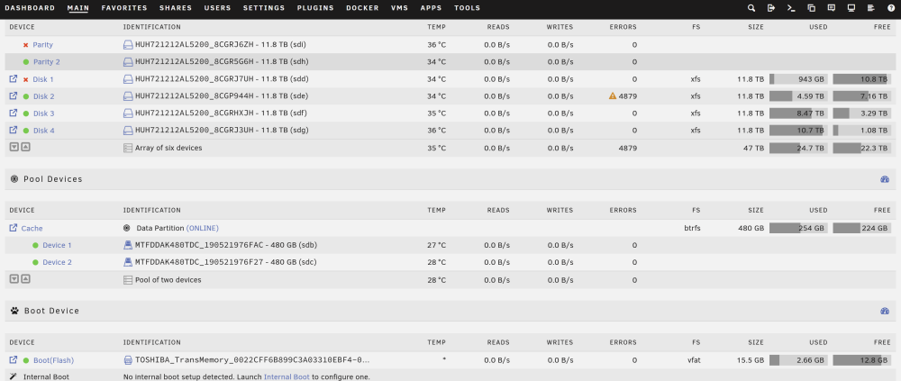
Task: Open cache Device 1 link
Action: coord(57,245)
